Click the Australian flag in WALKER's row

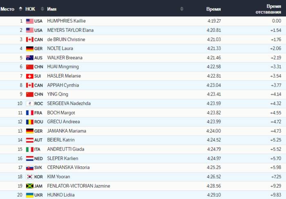(x=29, y=58)
